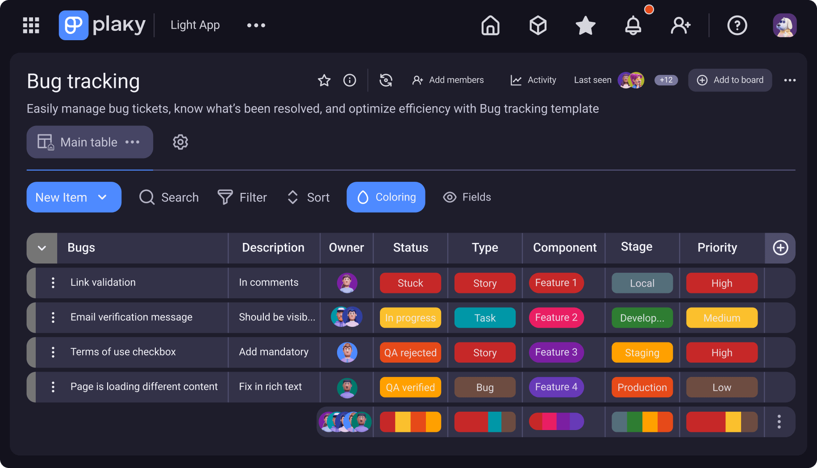Collapse the Bugs column group chevron
The image size is (817, 468).
[42, 248]
